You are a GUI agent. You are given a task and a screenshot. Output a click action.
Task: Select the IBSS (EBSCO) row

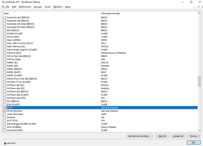[x=100, y=30]
